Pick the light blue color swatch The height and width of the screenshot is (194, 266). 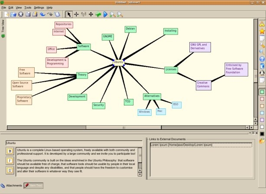point(262,113)
